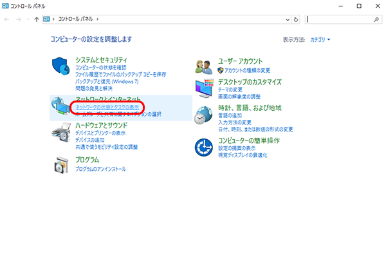
Task: Open the カテゴリ view mode dropdown
Action: 320,40
